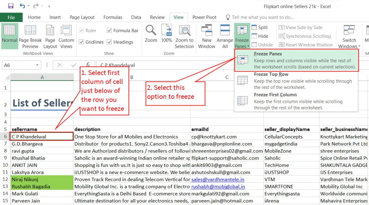369x205 pixels.
Task: Toggle the Gridlines checkbox
Action: coord(81,42)
